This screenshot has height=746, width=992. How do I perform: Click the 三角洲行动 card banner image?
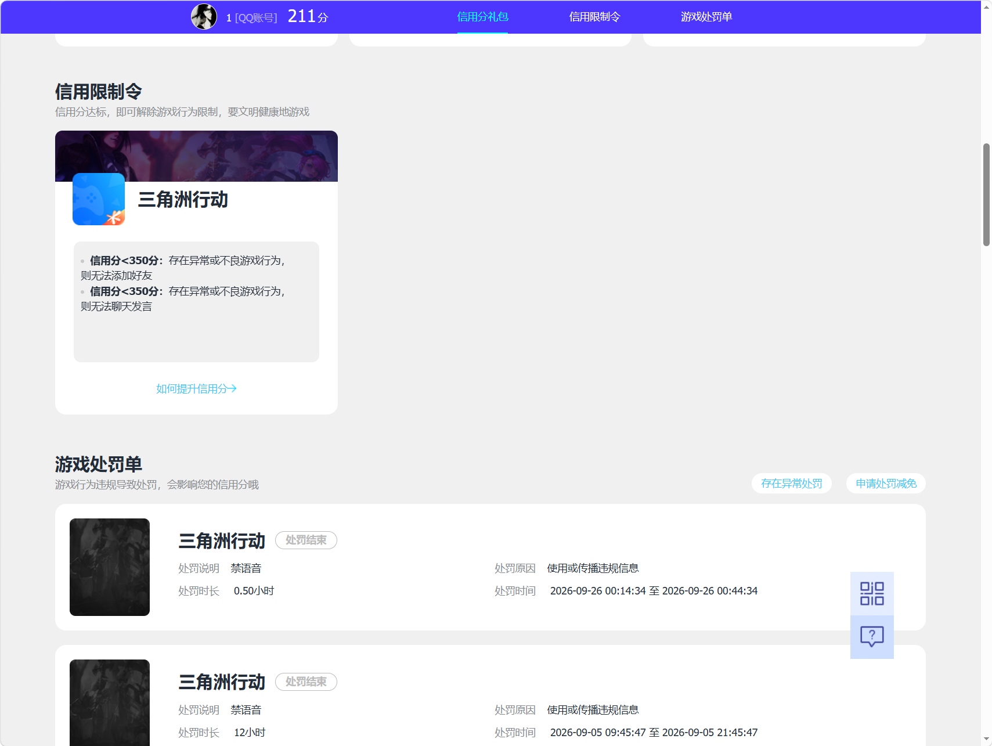(x=196, y=156)
